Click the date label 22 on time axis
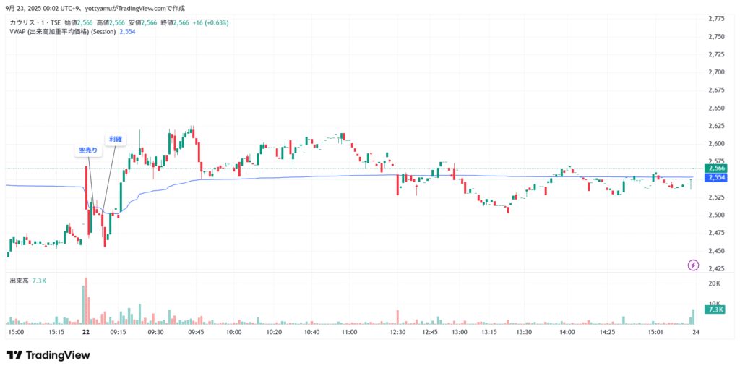740x371 pixels. 85,332
